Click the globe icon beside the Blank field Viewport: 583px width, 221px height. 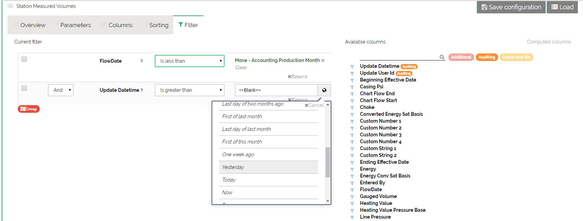click(x=324, y=90)
